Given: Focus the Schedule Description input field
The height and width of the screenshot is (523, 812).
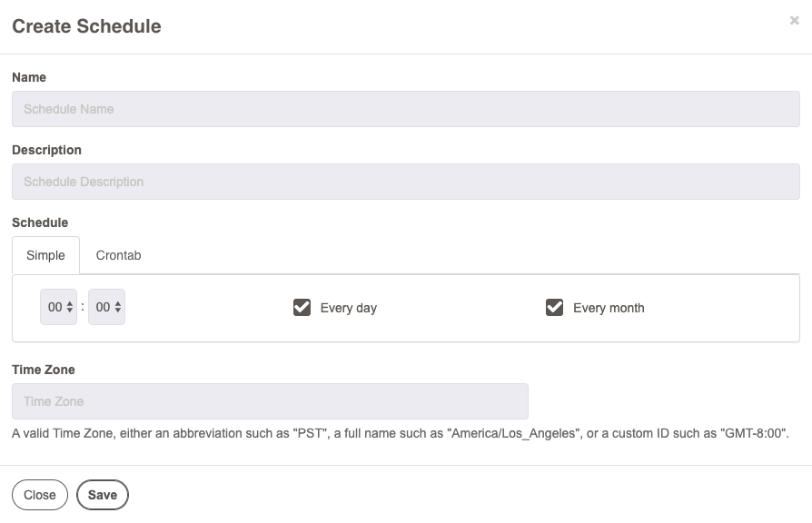Looking at the screenshot, I should (406, 182).
